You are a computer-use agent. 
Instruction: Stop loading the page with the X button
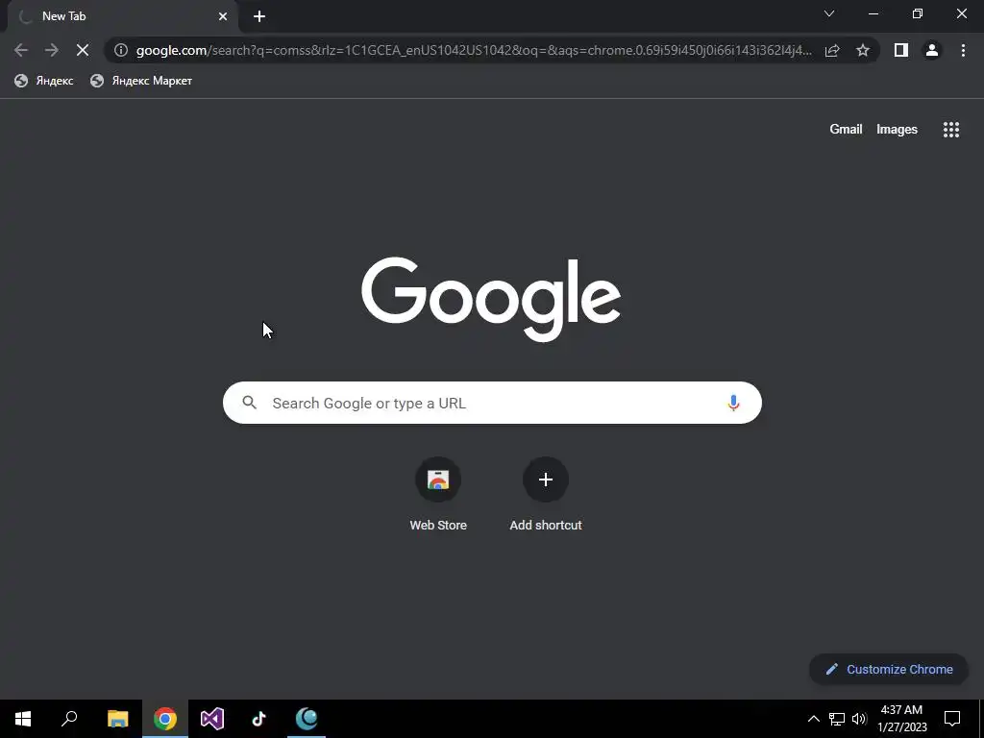pos(83,50)
